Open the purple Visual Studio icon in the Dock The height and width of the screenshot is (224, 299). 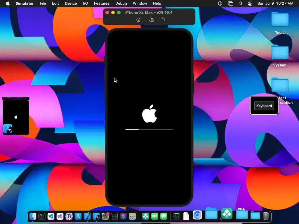(60, 216)
